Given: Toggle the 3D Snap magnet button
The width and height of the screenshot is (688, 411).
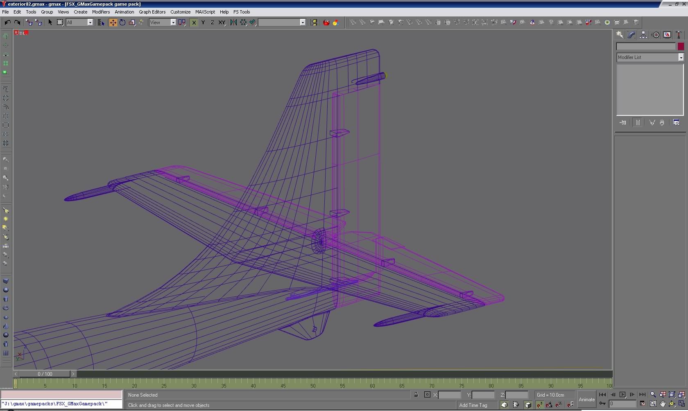Looking at the screenshot, I should [539, 405].
